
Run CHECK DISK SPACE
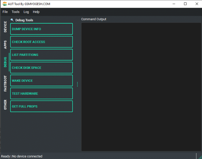[x=42, y=68]
